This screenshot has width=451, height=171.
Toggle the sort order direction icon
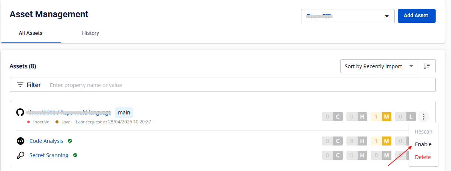point(427,66)
